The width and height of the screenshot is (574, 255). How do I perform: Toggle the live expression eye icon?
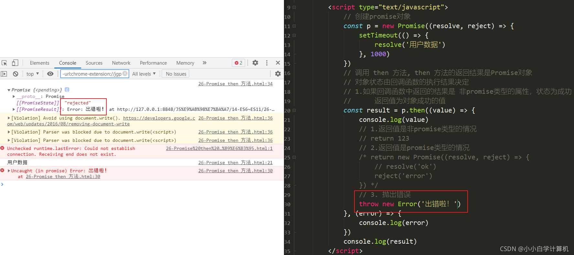tap(50, 74)
